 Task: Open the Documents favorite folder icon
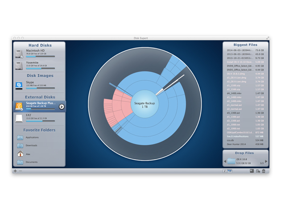tap(20, 162)
